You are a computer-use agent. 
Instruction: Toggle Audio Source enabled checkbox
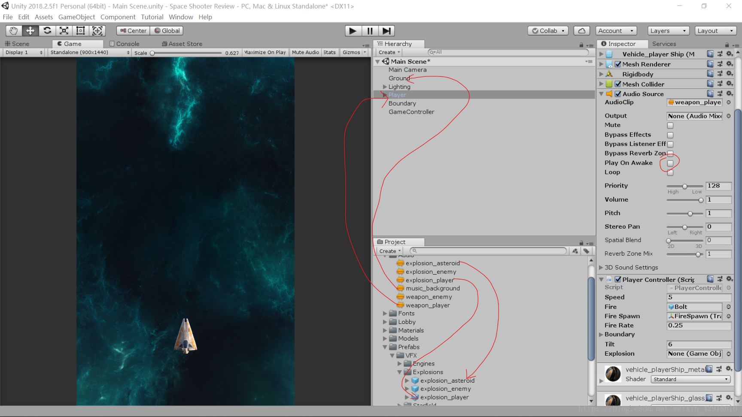coord(618,94)
